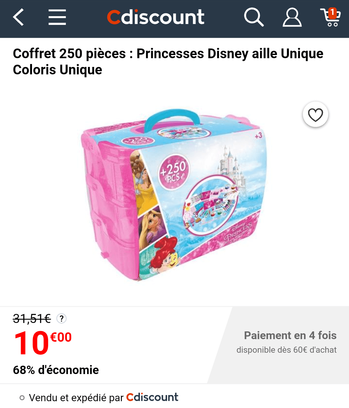Open Paiement en 4 fois details
Viewport: 349px width, 408px height.
[290, 336]
